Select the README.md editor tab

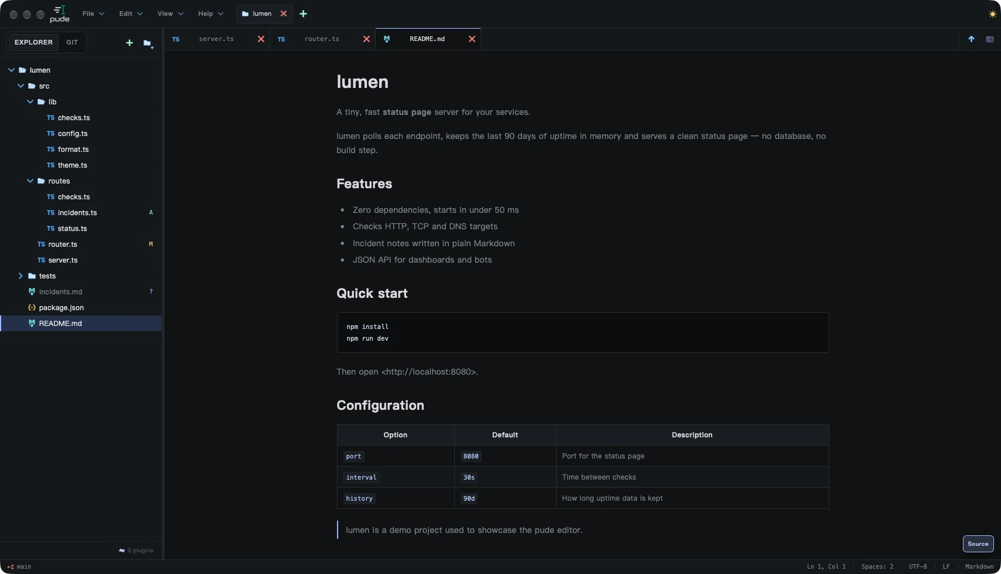coord(427,39)
